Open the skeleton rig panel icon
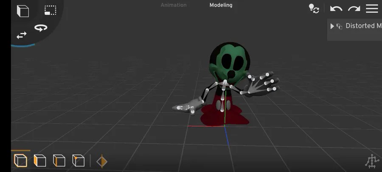The height and width of the screenshot is (172, 382). point(372,161)
